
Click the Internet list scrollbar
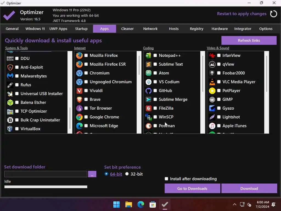coord(139,92)
